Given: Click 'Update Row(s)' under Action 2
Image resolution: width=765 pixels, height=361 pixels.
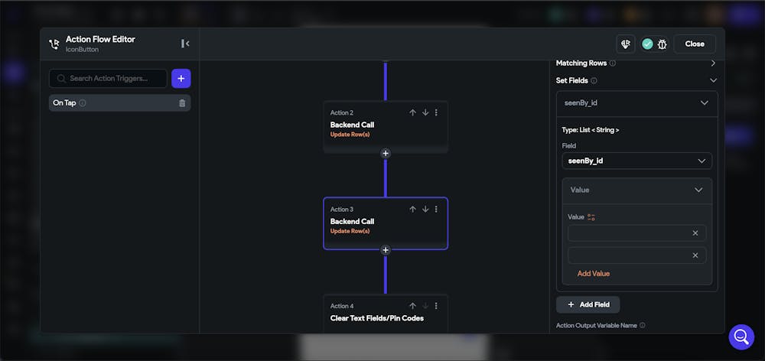Looking at the screenshot, I should click(x=350, y=135).
